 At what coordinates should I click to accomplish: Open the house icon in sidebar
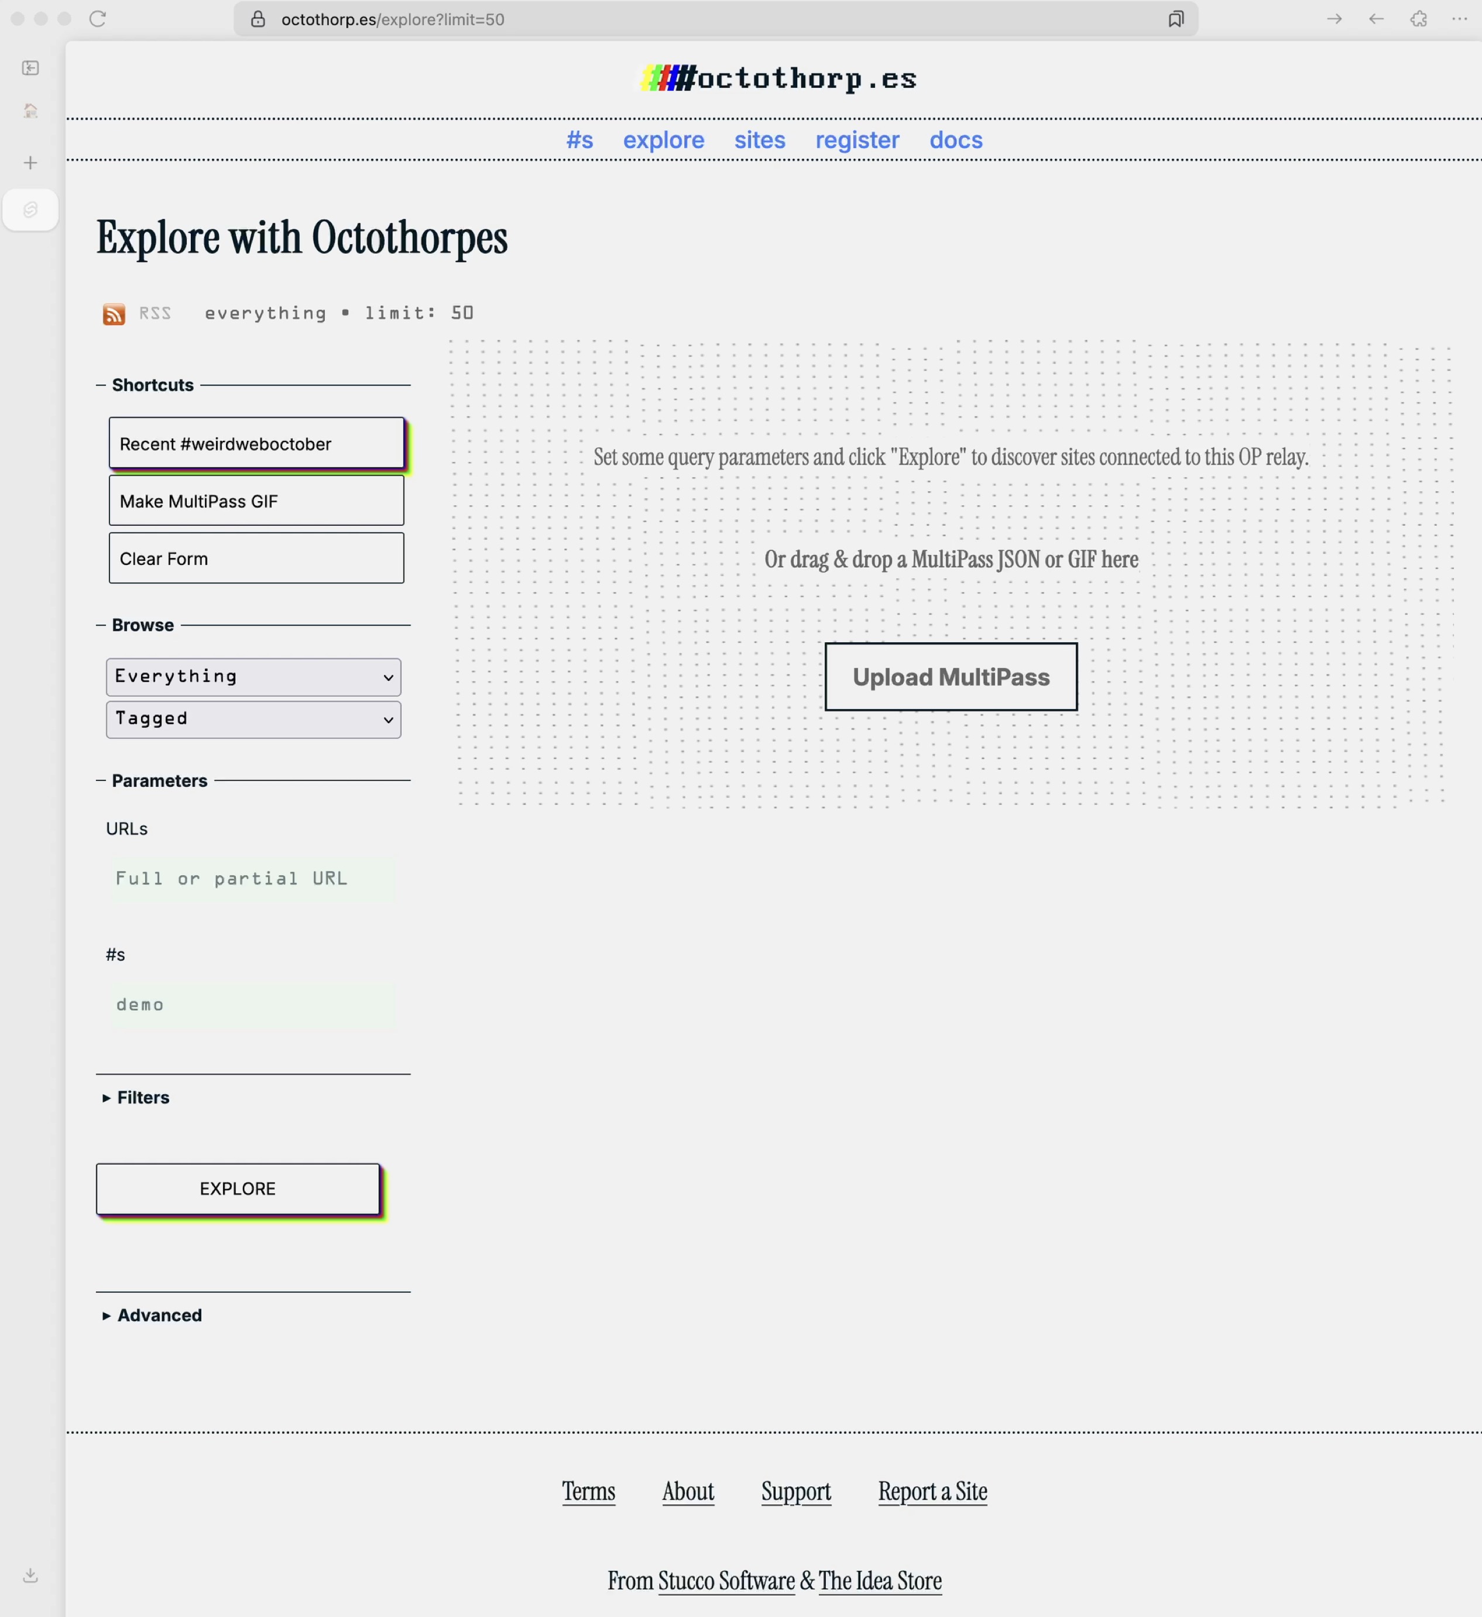tap(30, 111)
